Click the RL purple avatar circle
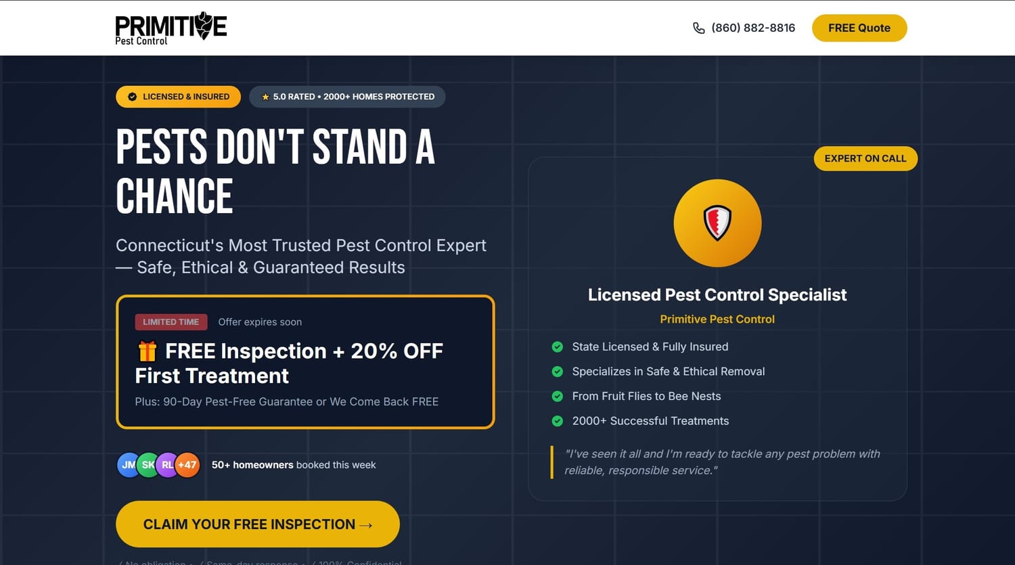Image resolution: width=1015 pixels, height=565 pixels. (x=167, y=465)
